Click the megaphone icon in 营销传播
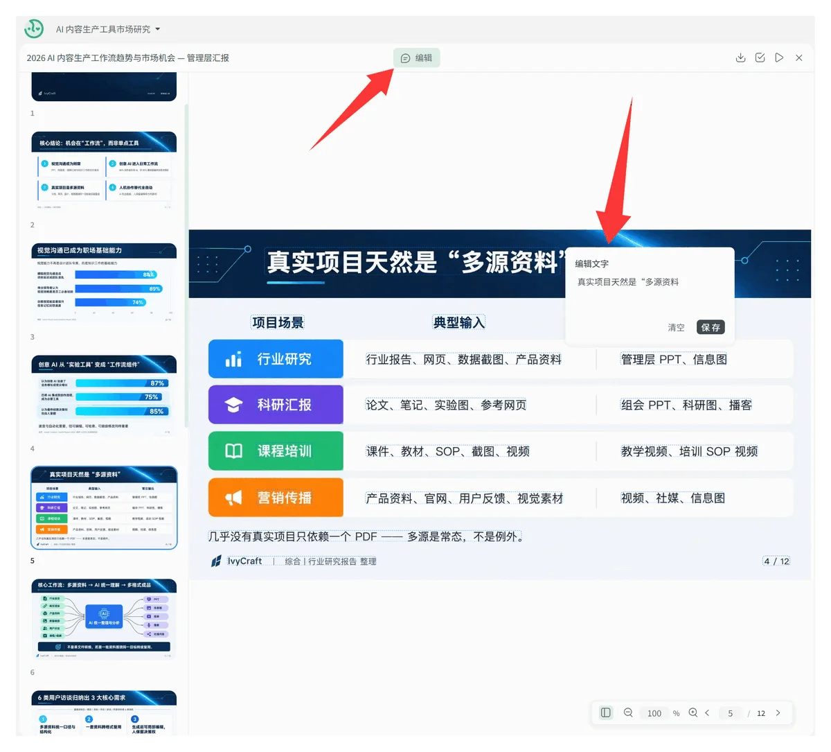 (x=233, y=498)
